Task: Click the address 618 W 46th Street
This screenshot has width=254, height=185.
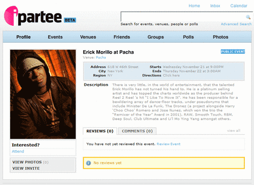Action: 123,67
